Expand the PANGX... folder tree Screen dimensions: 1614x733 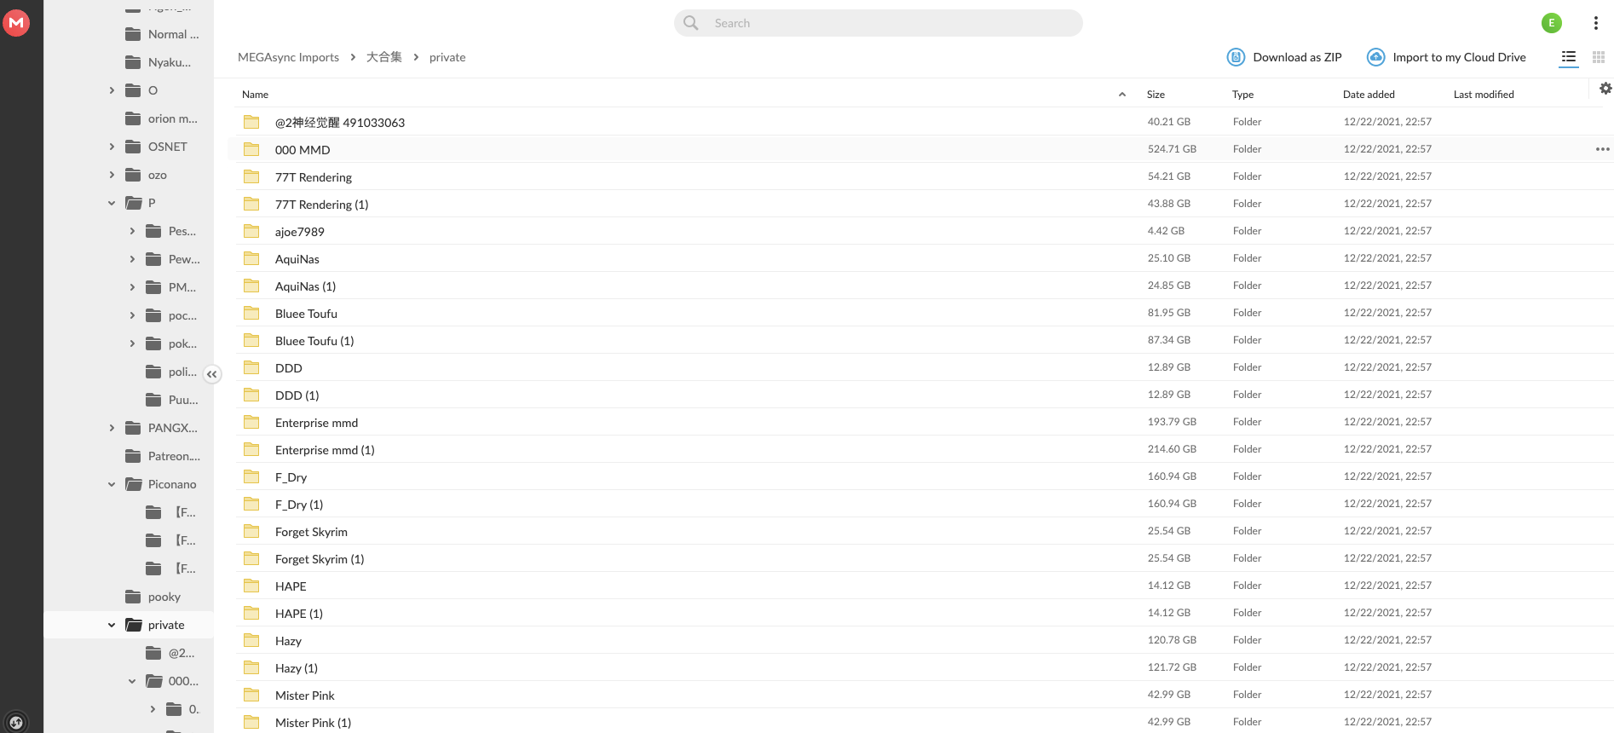(112, 428)
